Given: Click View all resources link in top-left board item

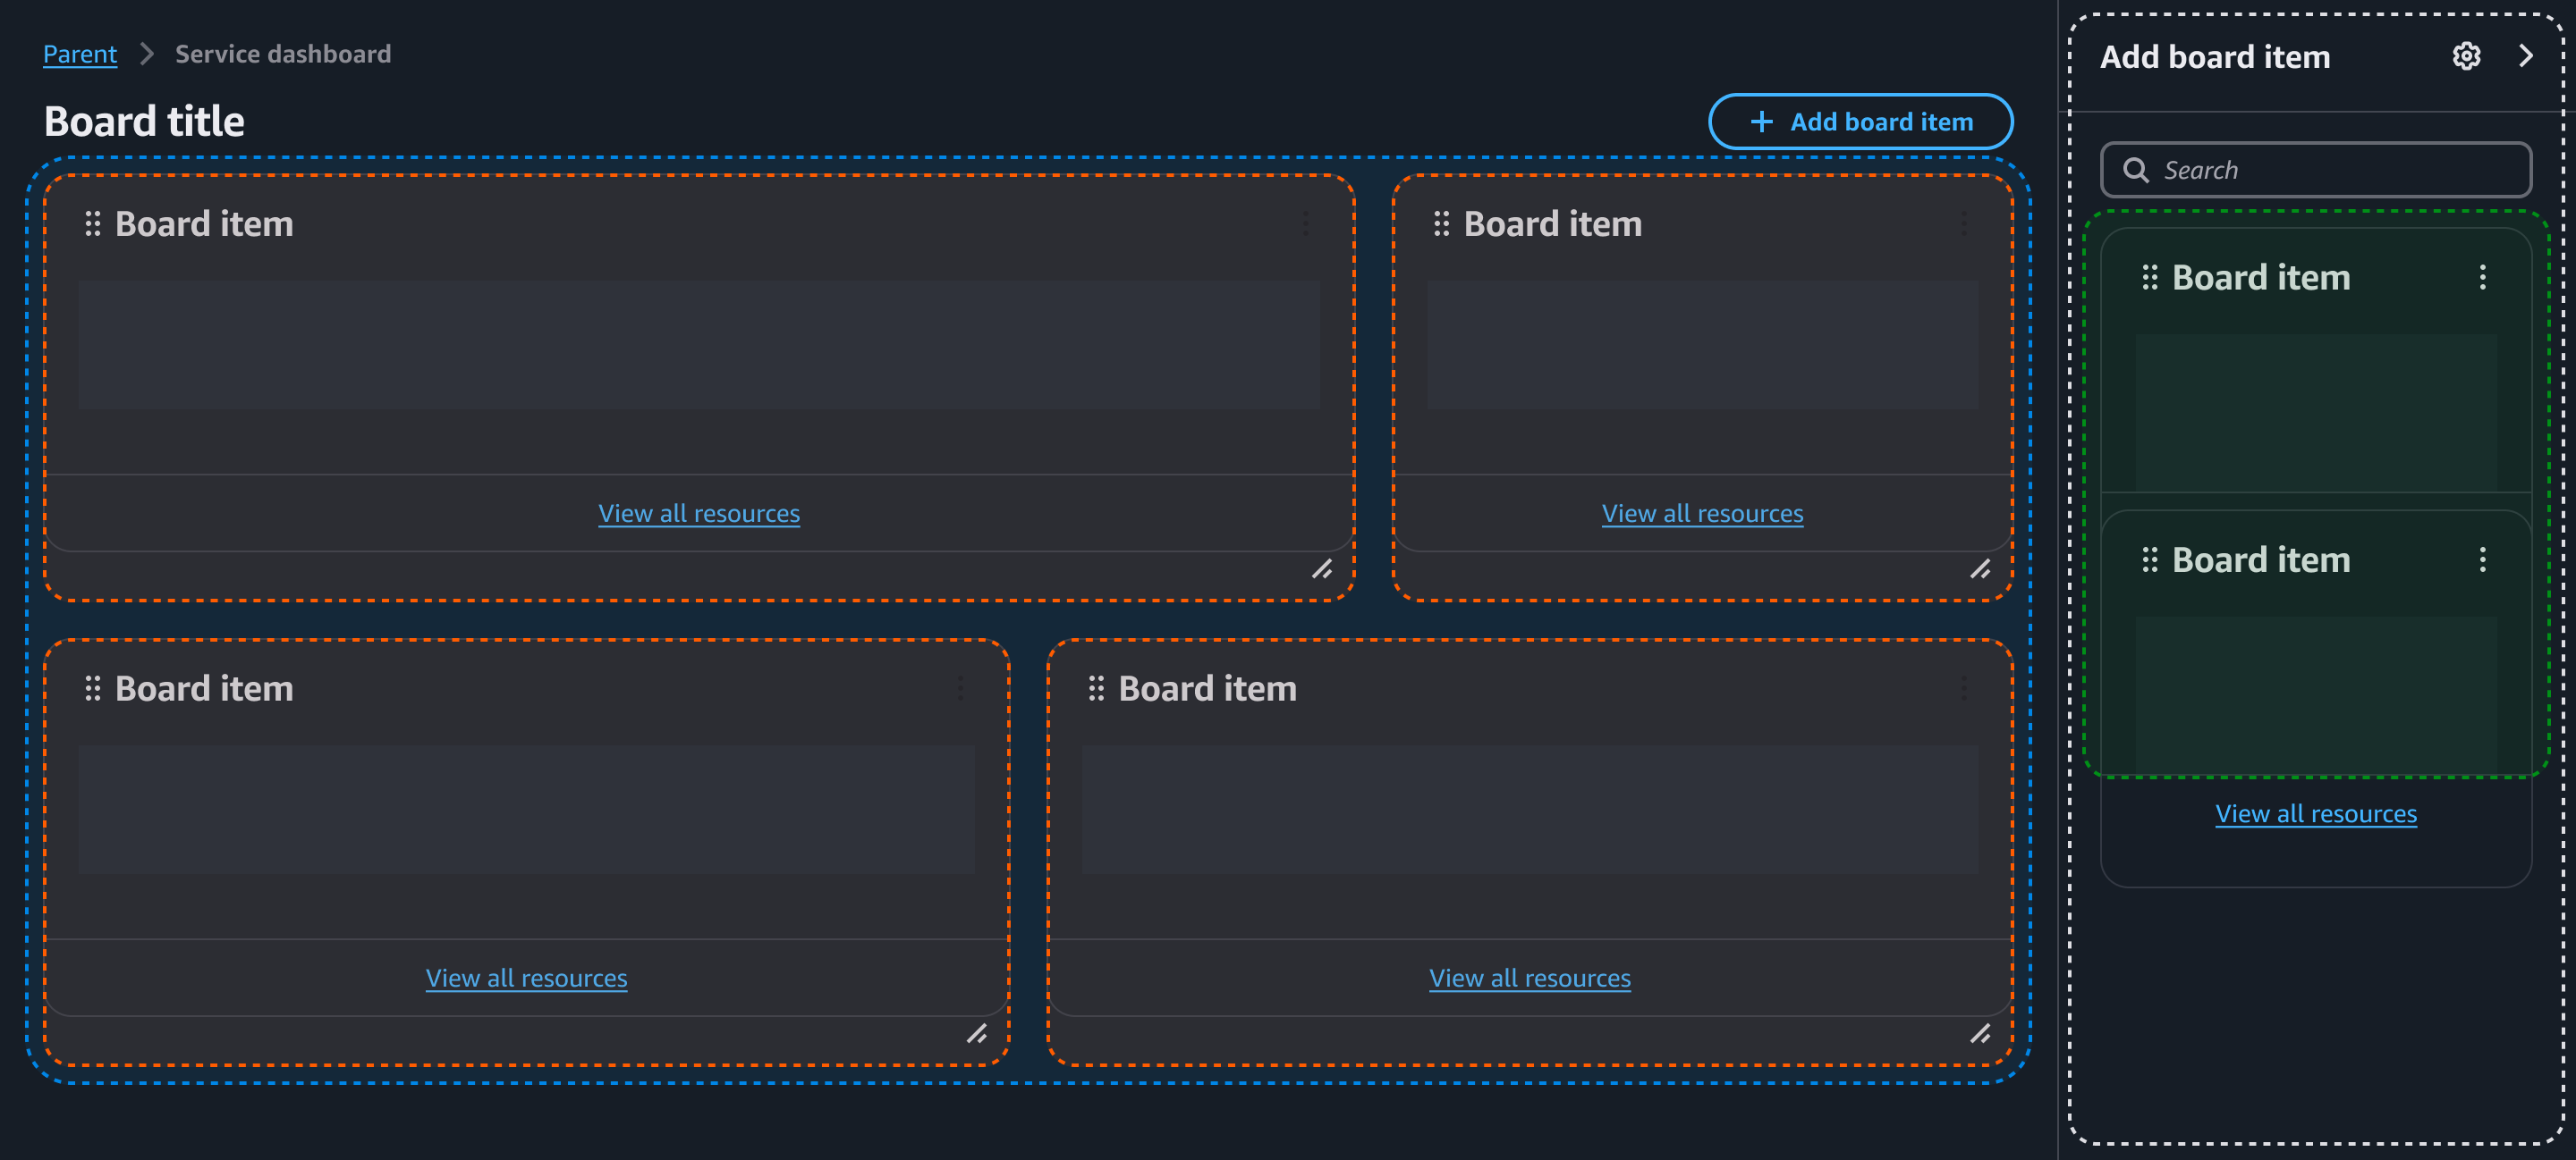Looking at the screenshot, I should pyautogui.click(x=699, y=510).
